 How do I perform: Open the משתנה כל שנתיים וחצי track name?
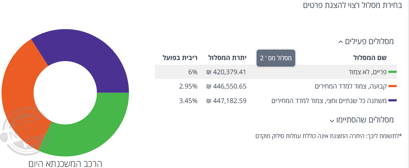click(329, 101)
